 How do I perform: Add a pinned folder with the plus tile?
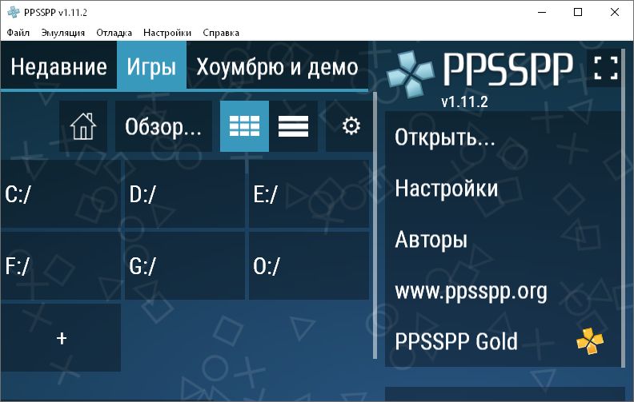[61, 338]
